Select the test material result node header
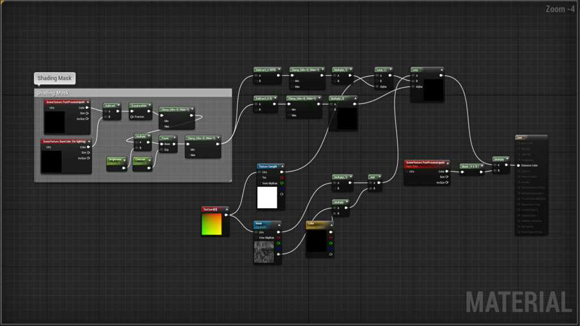 pos(531,137)
